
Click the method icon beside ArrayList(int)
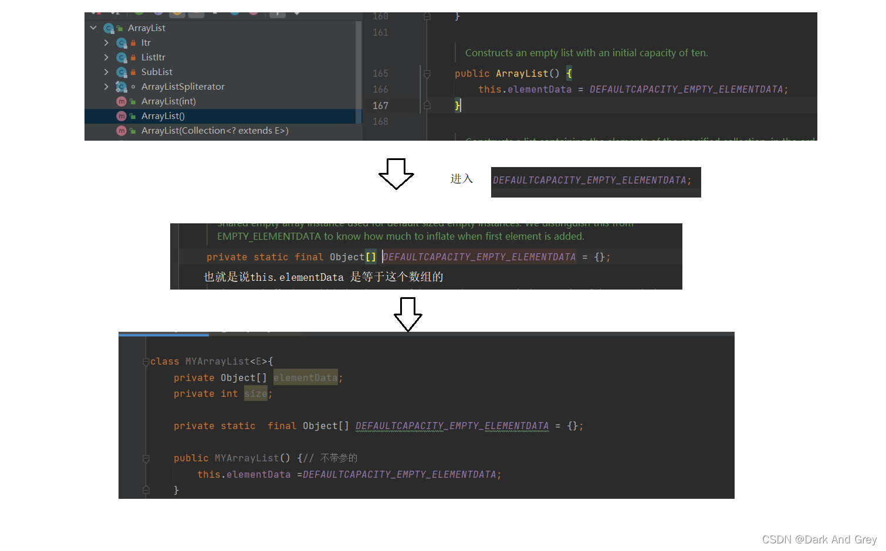point(121,101)
